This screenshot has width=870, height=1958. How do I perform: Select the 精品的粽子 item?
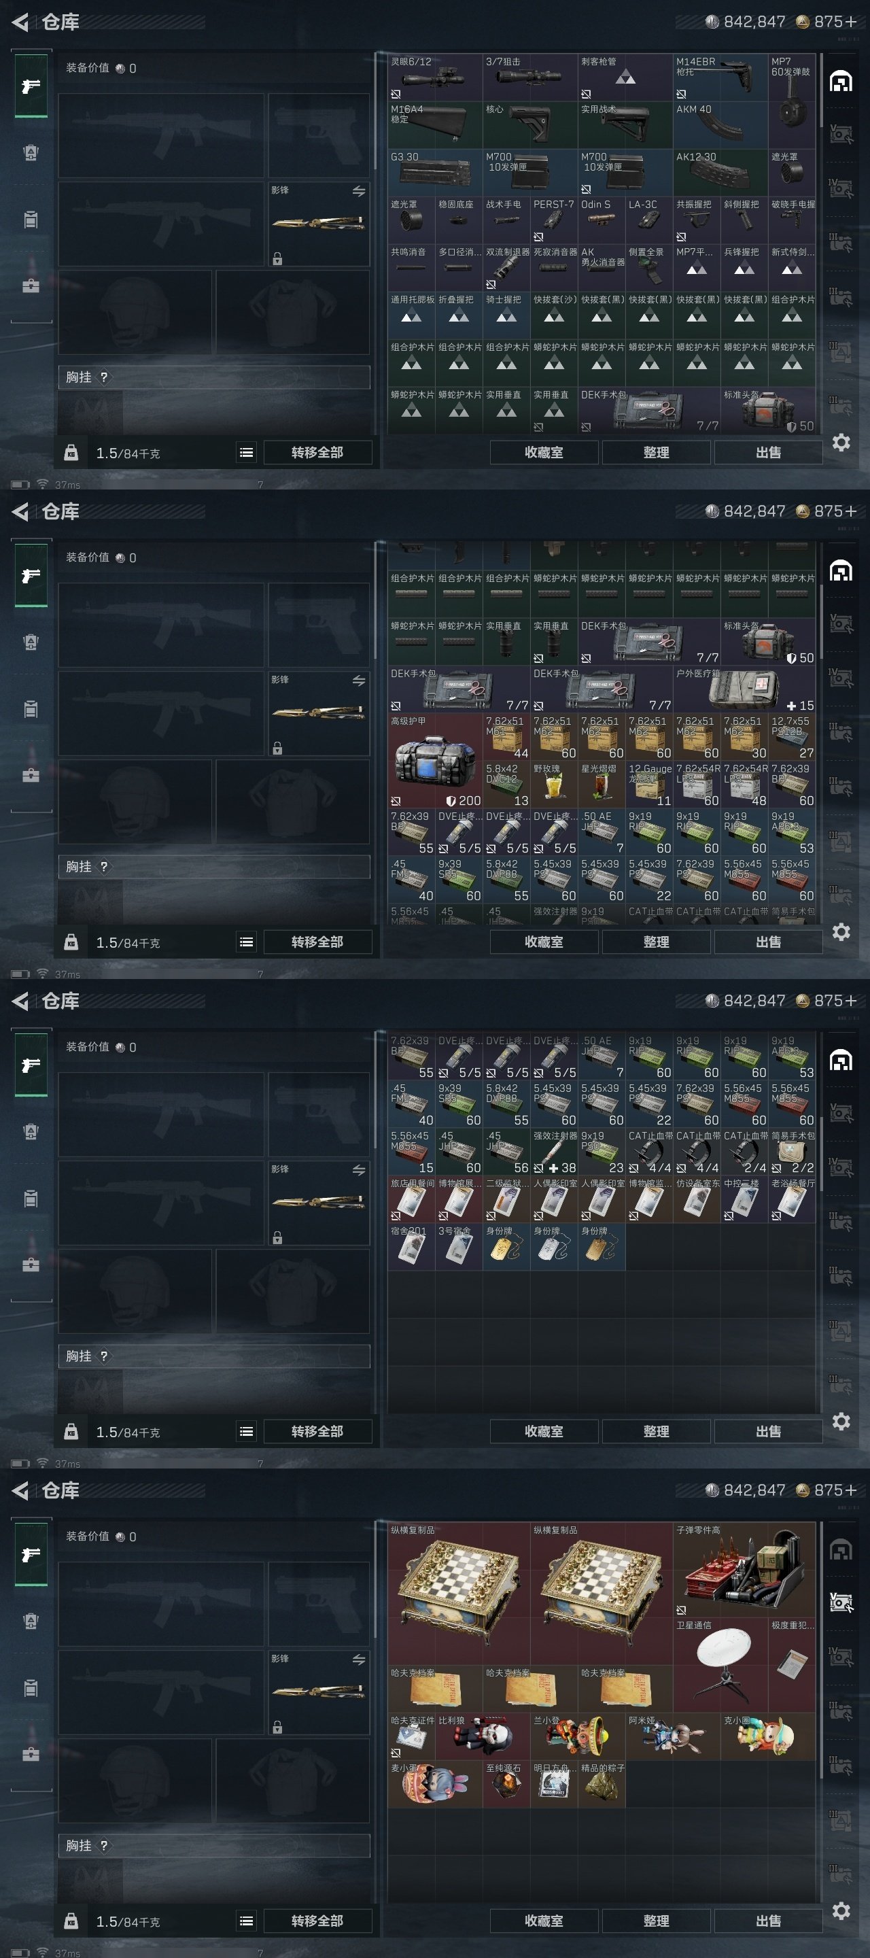click(602, 1783)
